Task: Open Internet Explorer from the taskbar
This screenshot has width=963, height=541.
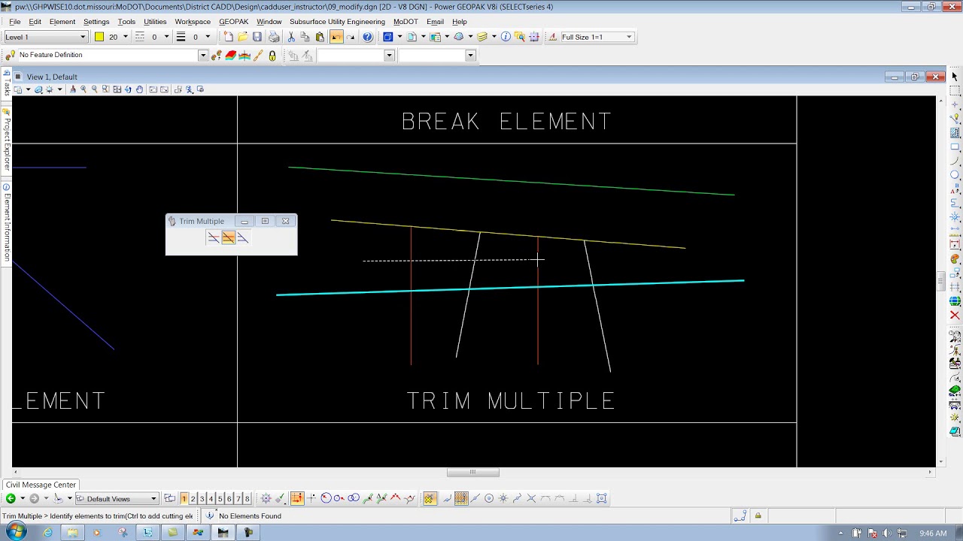Action: point(47,533)
